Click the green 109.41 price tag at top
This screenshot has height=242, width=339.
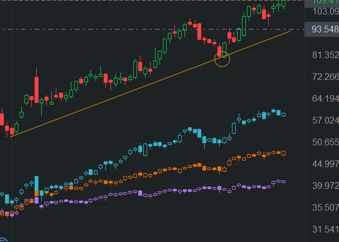[x=322, y=2]
